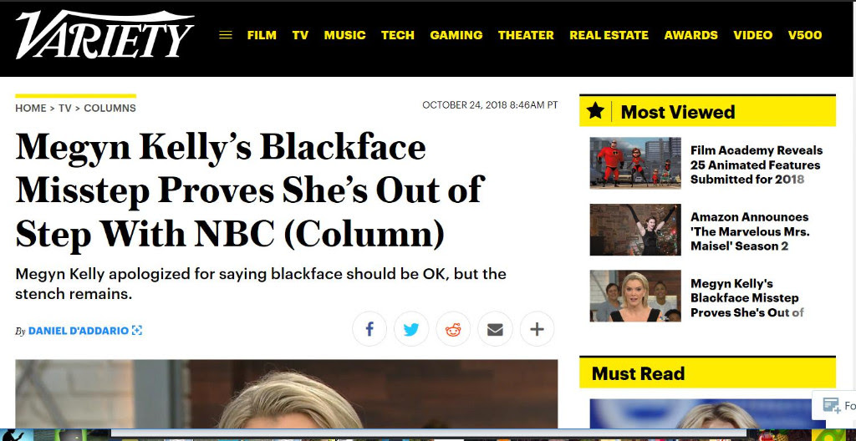Open the FILM section
Image resolution: width=856 pixels, height=441 pixels.
click(262, 35)
